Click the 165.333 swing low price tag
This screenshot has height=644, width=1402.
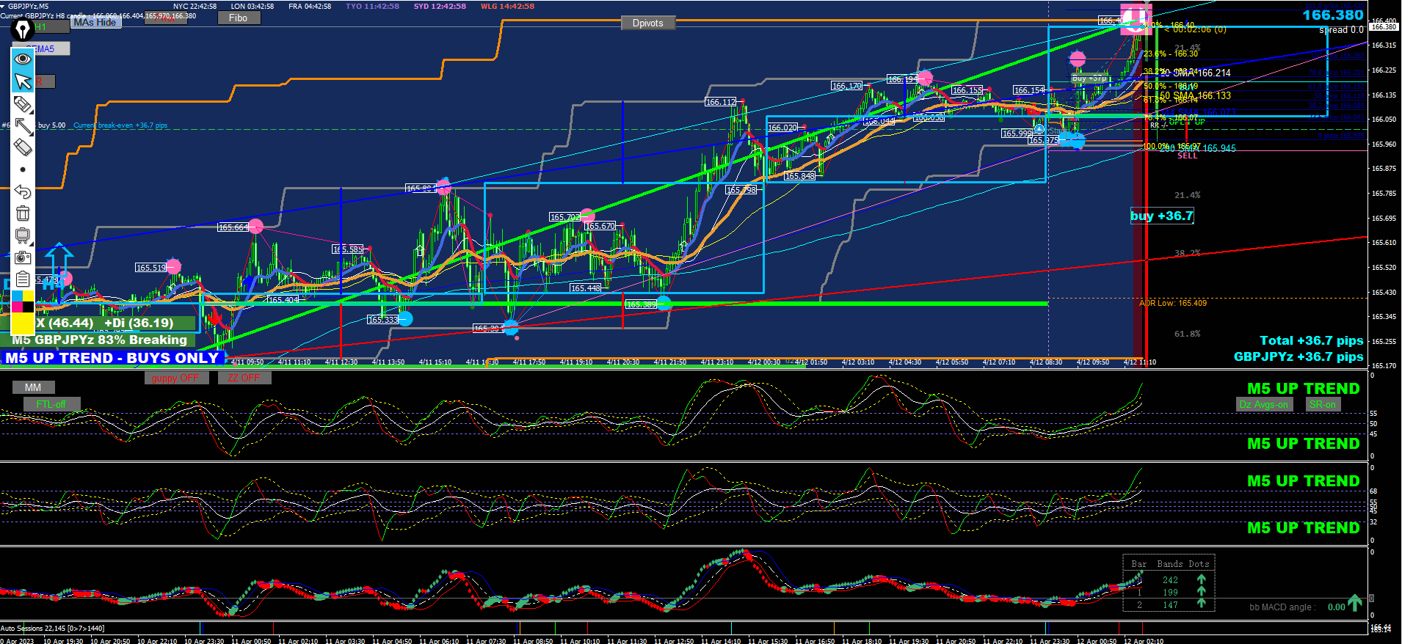point(382,320)
